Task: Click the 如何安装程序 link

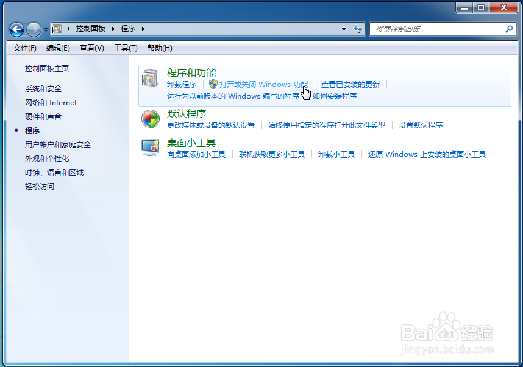Action: [x=335, y=96]
